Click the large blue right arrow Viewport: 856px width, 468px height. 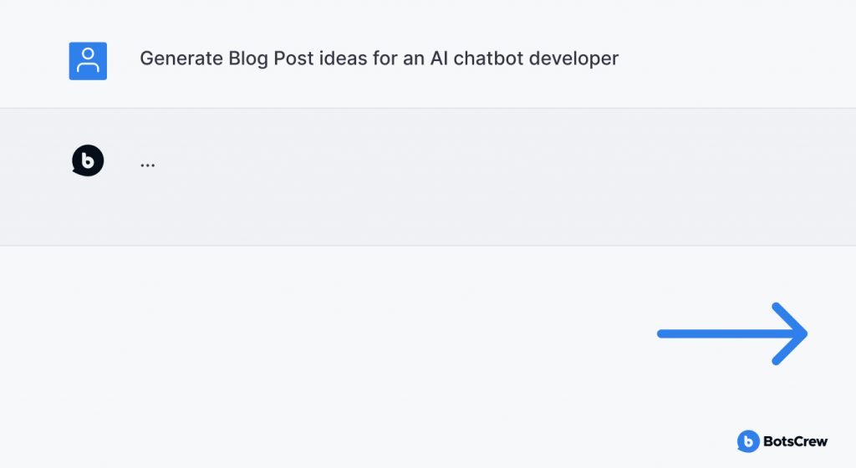tap(732, 333)
